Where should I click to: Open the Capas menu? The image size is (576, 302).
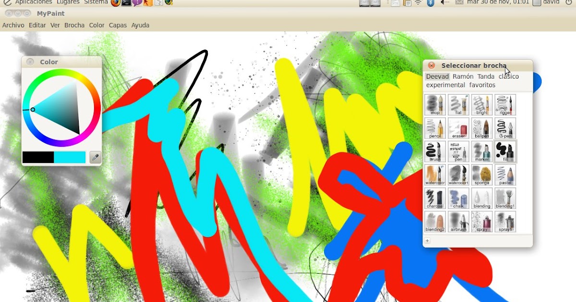[118, 25]
